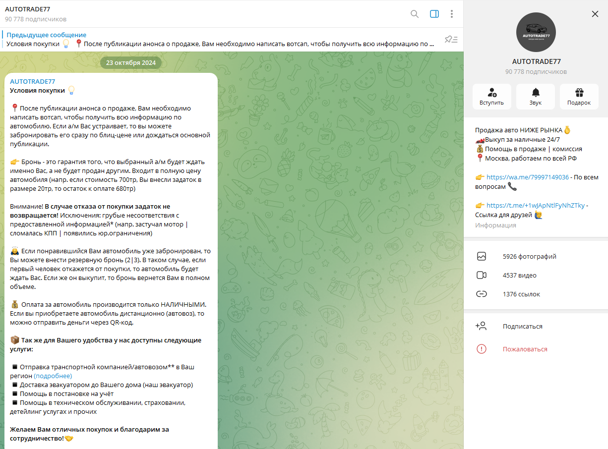608x449 pixels.
Task: Open the wa.me/79997149036 WhatsApp link
Action: (528, 177)
